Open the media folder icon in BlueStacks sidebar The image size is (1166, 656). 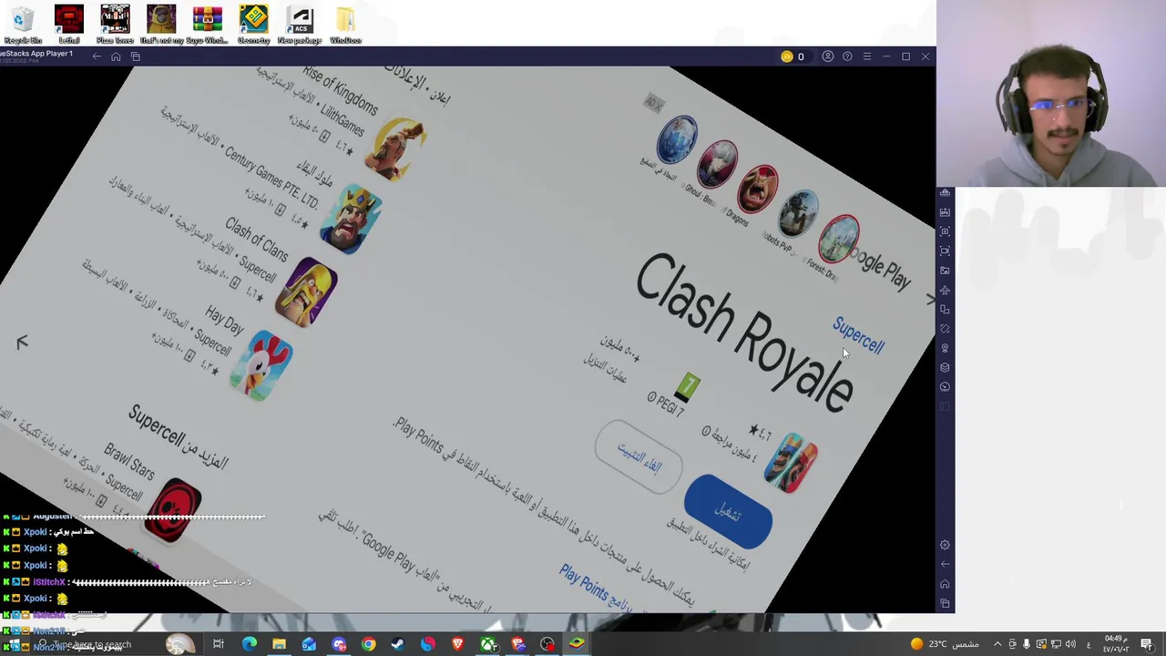945,271
